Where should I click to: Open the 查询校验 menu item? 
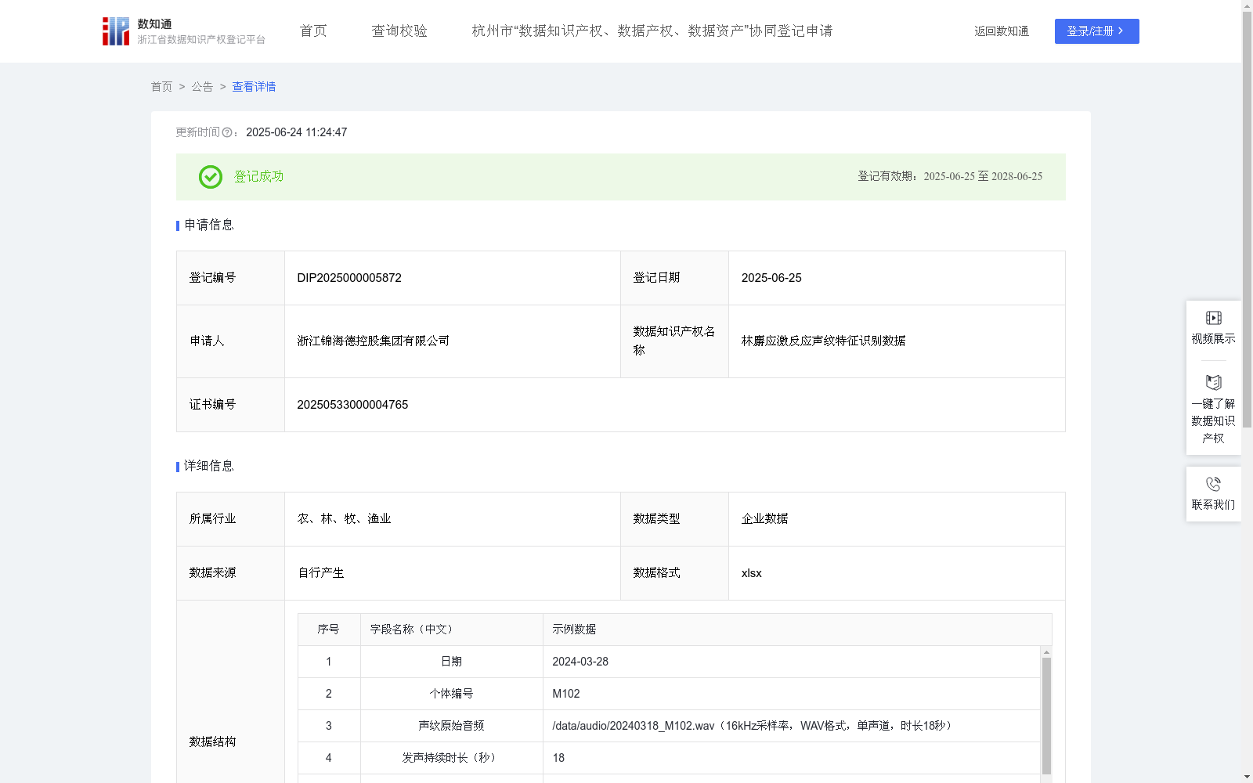pyautogui.click(x=399, y=31)
